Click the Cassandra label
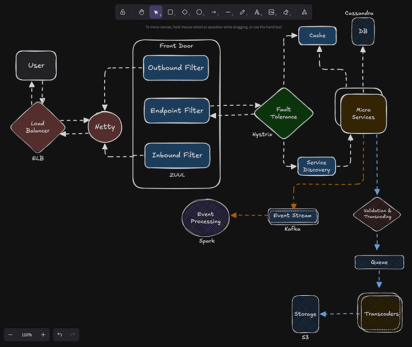Screen dimensions: 412x347 (x=359, y=13)
